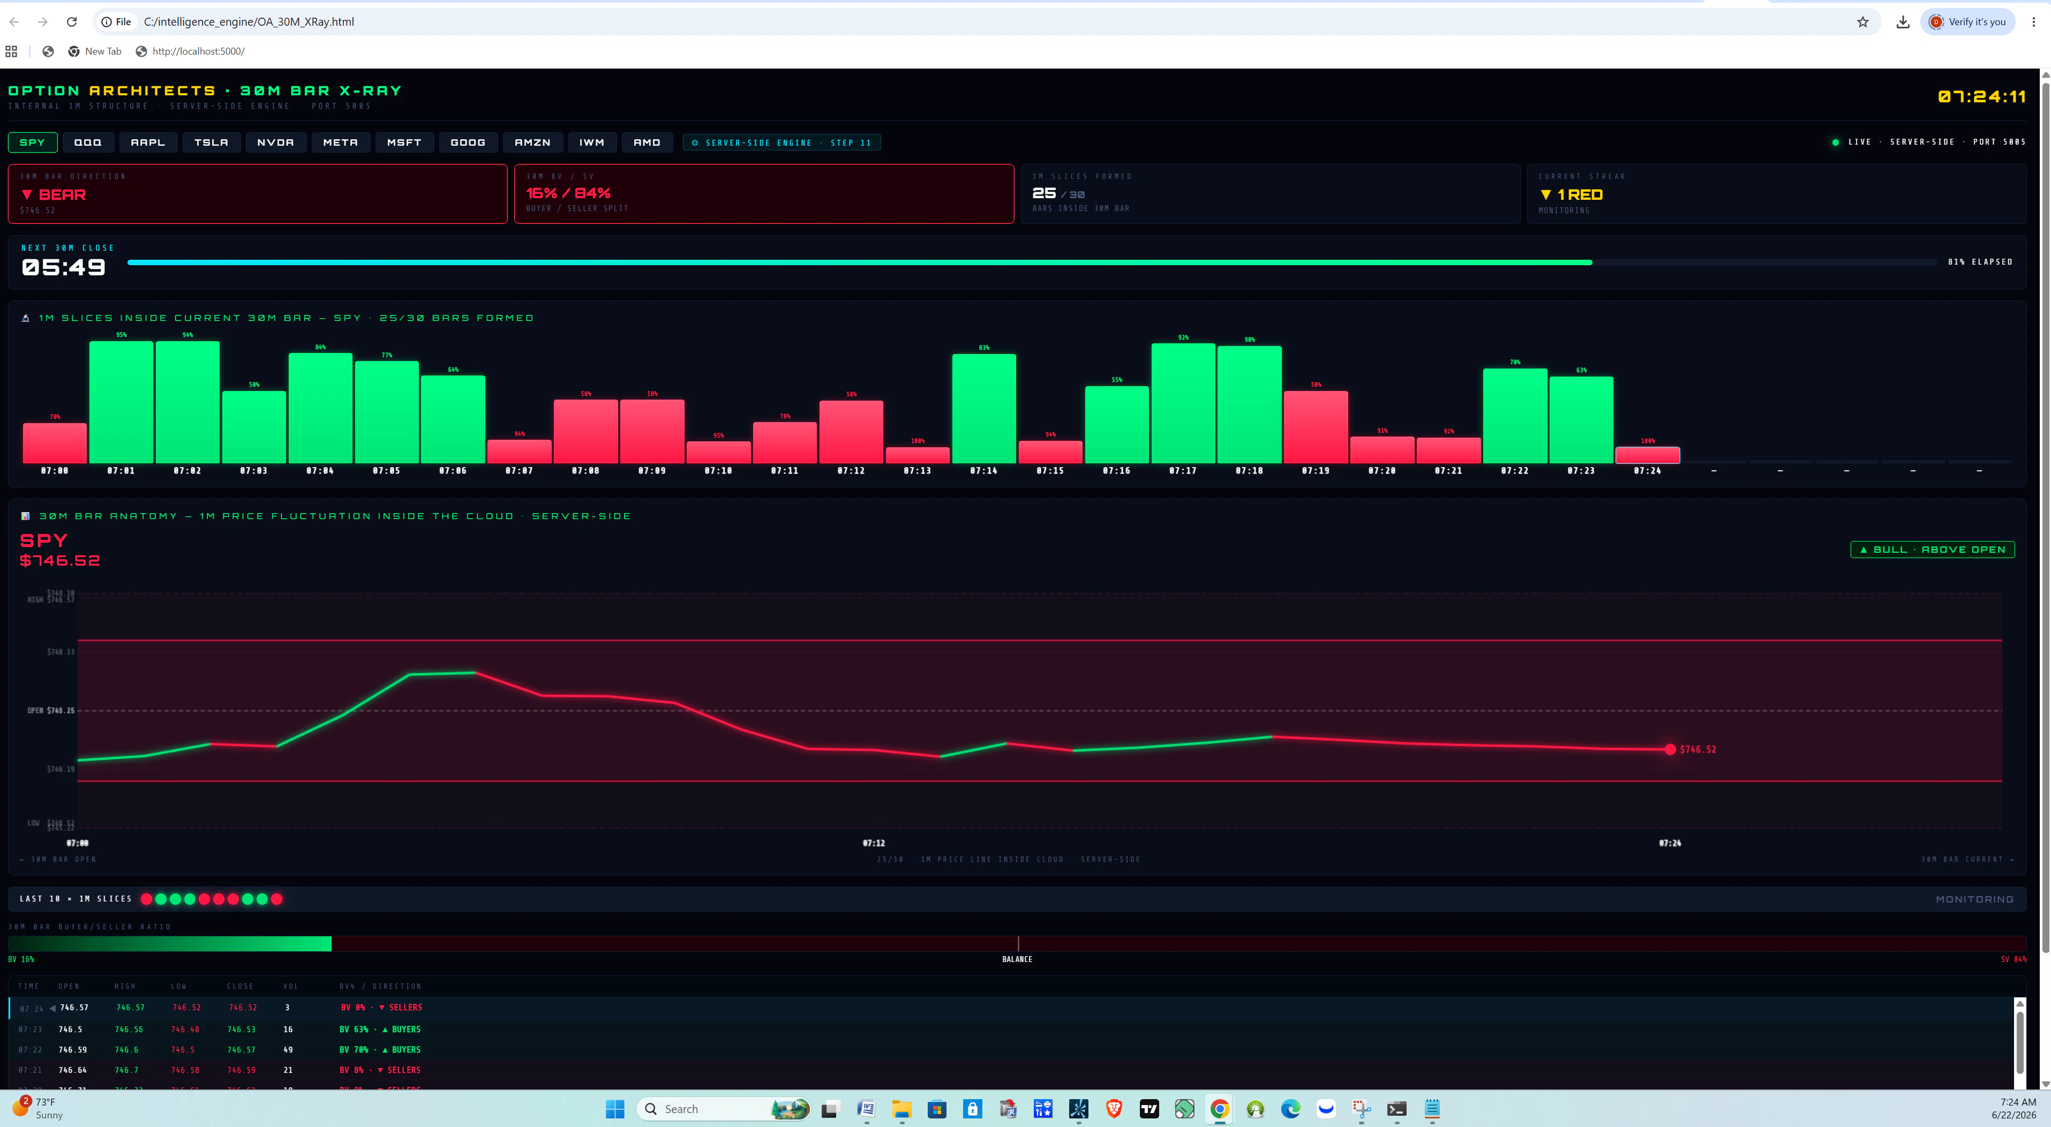
Task: Open the Brave browser taskbar icon
Action: 1114,1109
